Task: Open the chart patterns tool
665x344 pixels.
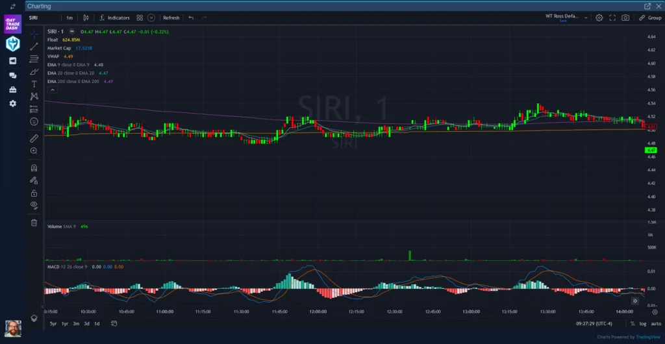Action: point(34,97)
